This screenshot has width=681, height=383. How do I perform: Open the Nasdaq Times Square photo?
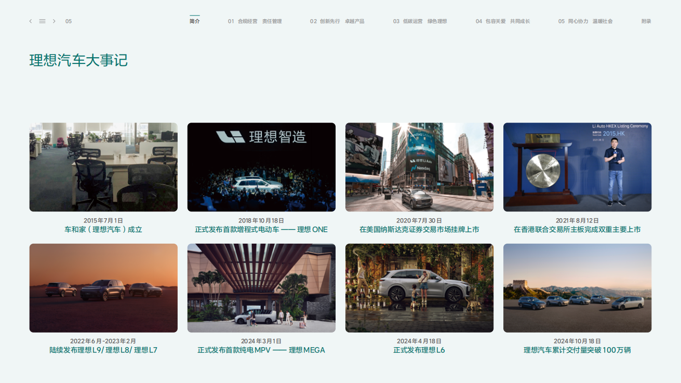point(419,167)
